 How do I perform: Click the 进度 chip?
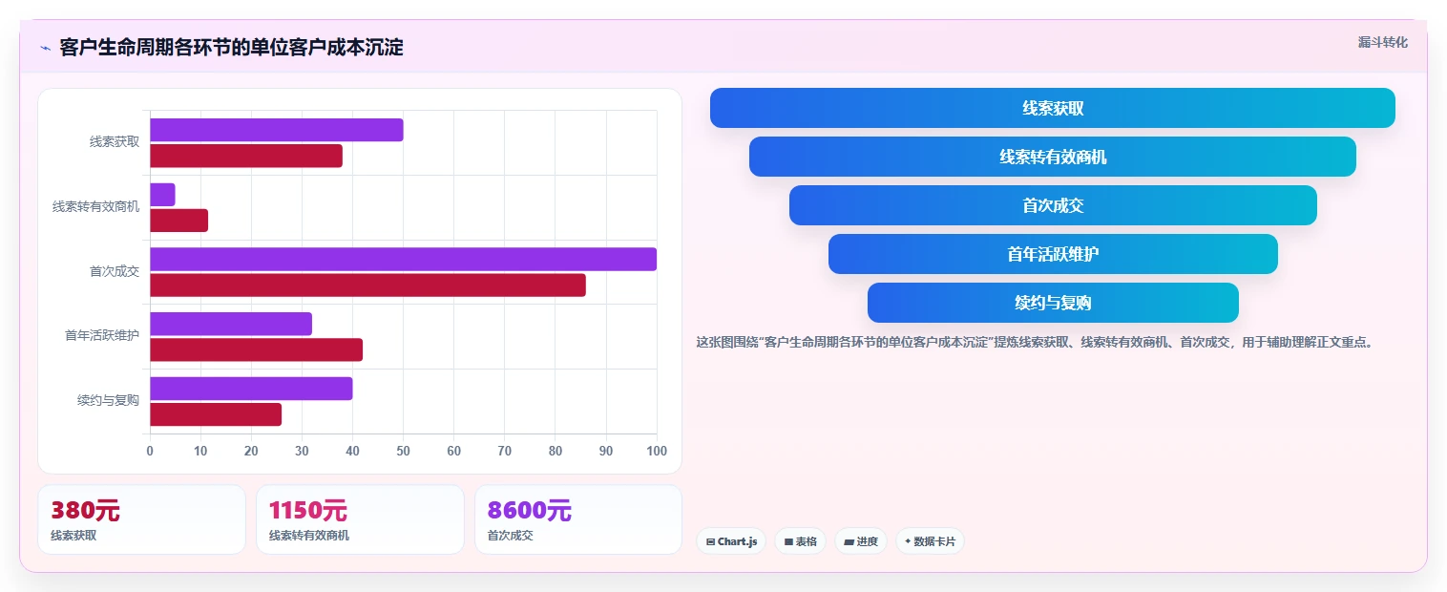pos(861,541)
